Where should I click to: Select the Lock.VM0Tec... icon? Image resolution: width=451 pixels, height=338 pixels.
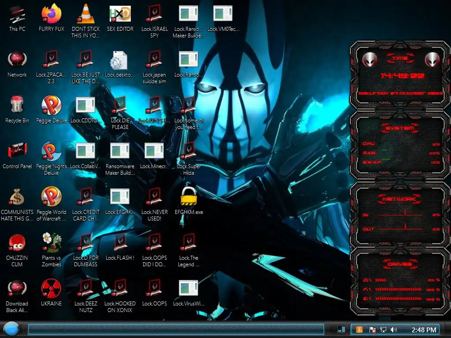point(222,14)
